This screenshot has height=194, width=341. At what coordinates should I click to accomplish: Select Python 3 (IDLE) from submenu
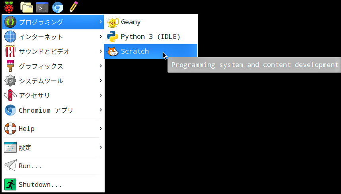[150, 36]
